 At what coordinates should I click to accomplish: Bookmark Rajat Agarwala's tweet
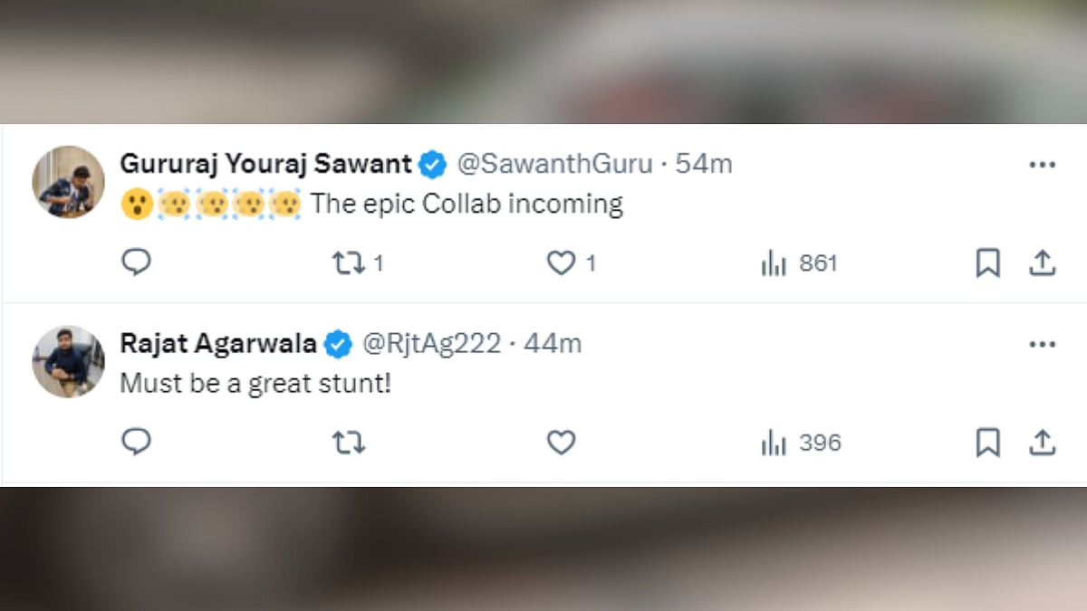[987, 443]
